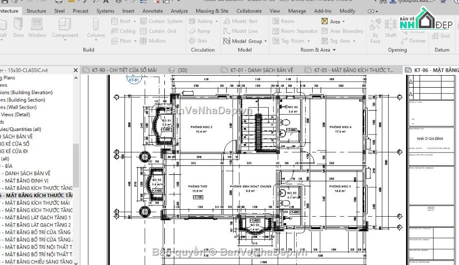Select the Area tool

tap(331, 21)
